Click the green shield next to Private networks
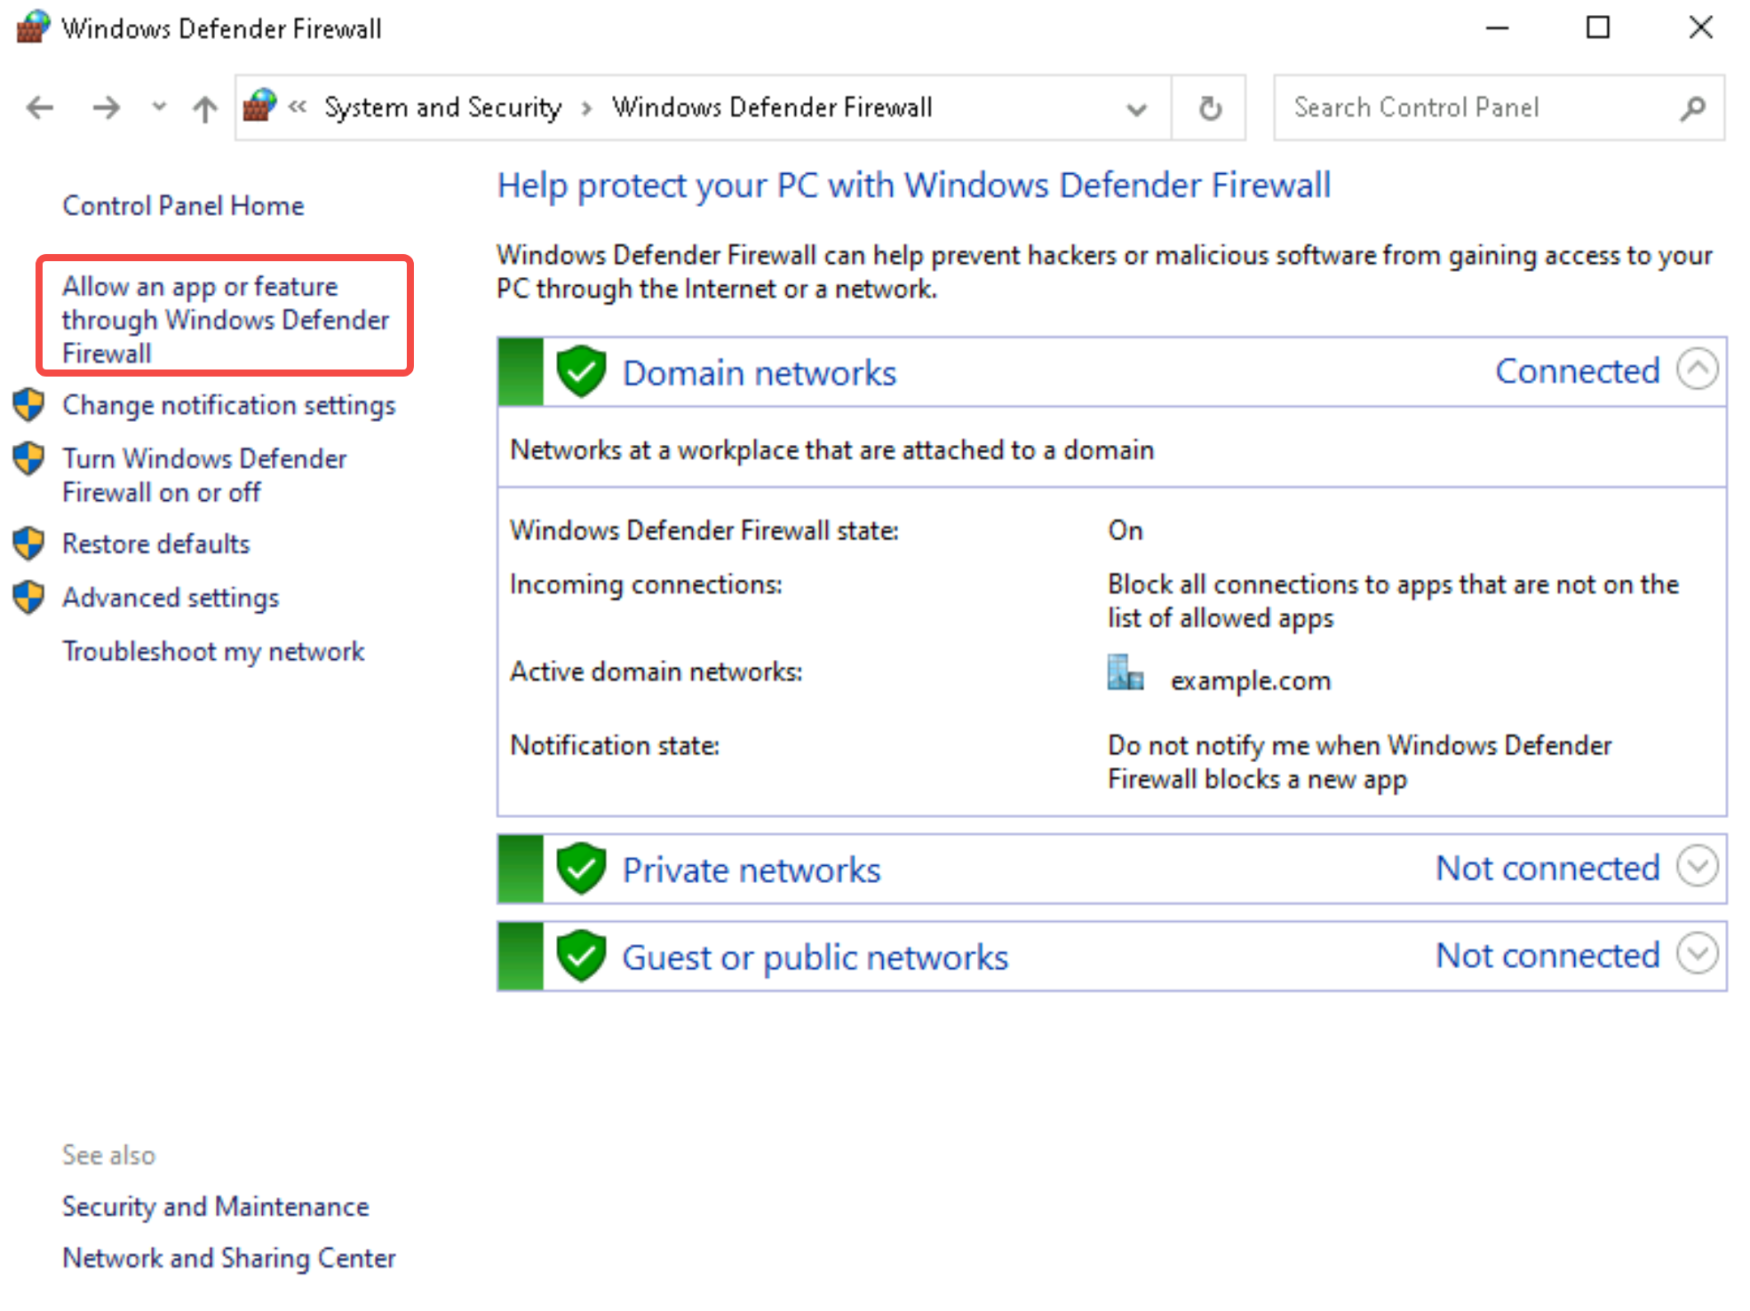1750x1311 pixels. [x=581, y=868]
